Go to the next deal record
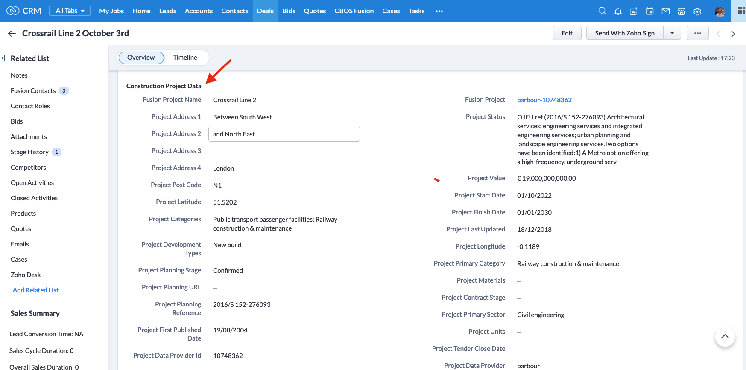 pos(733,34)
